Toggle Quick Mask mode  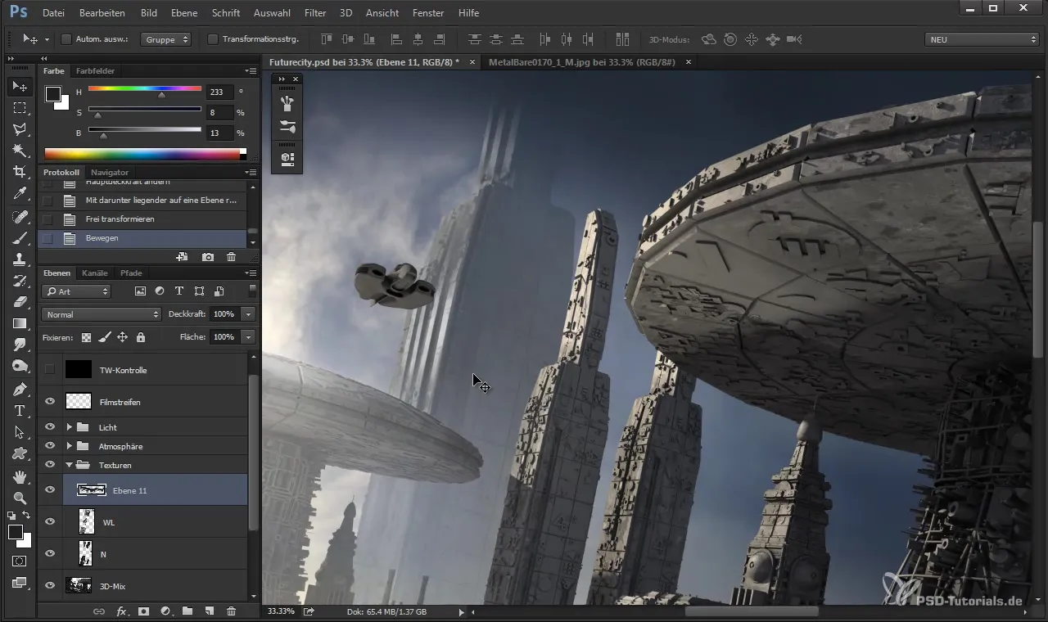tap(20, 561)
